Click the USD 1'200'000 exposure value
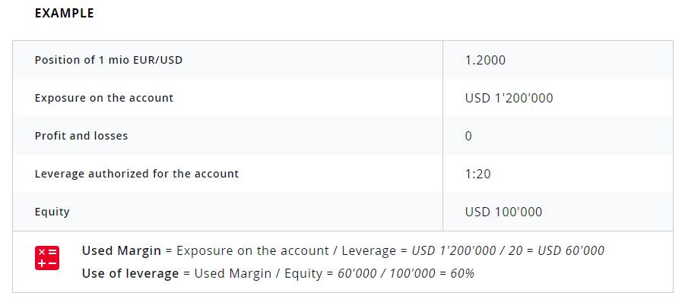 tap(509, 98)
